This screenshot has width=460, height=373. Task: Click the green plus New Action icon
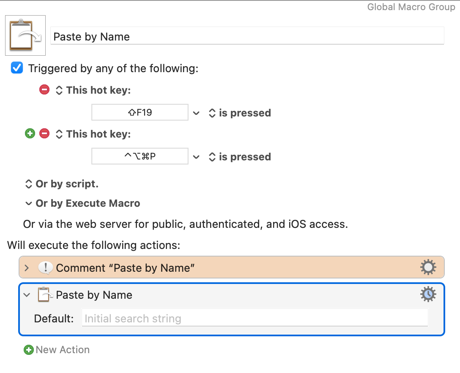pyautogui.click(x=29, y=349)
